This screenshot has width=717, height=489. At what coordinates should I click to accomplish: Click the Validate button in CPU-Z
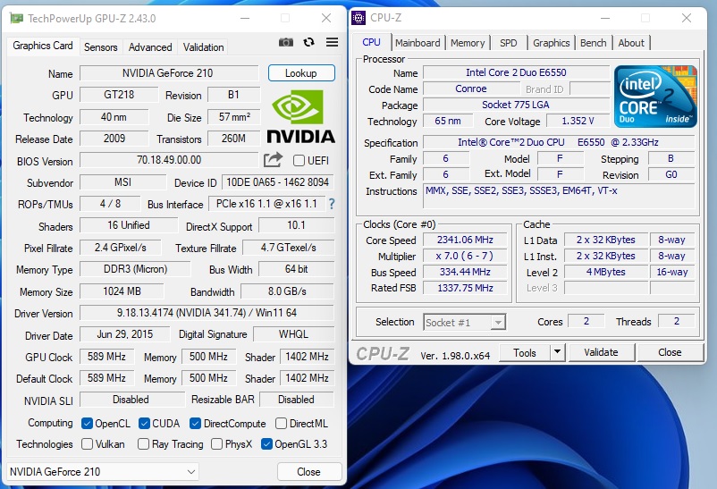click(601, 352)
